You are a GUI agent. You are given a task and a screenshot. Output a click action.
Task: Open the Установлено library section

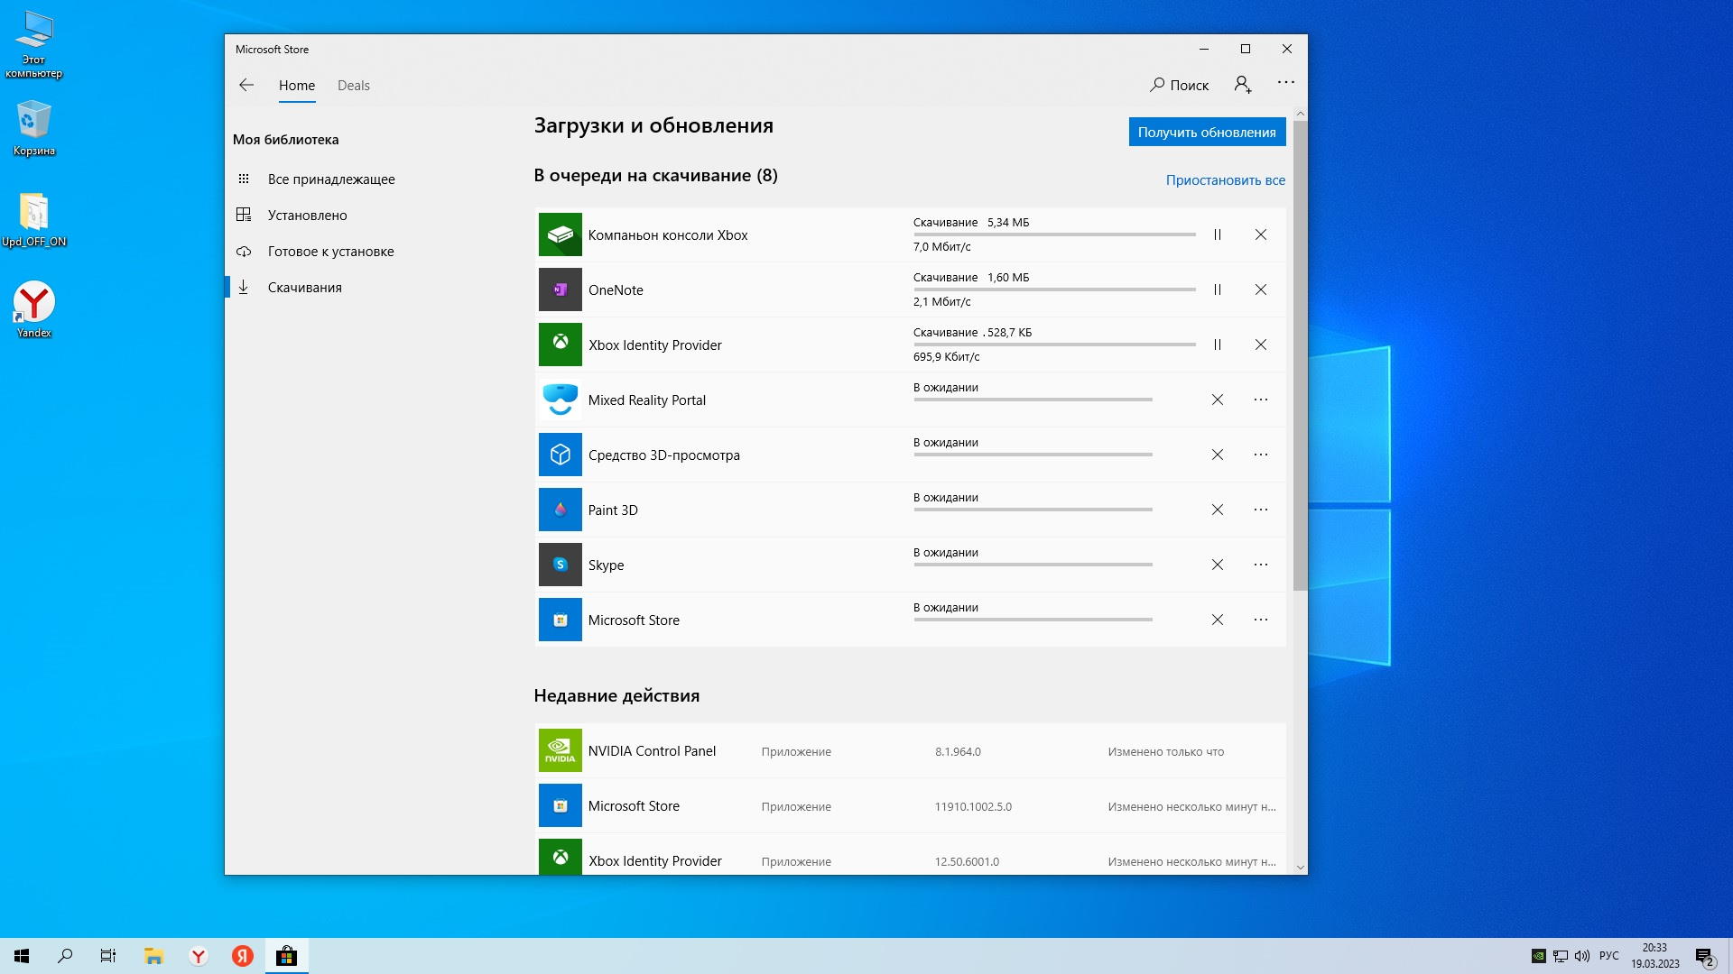pos(307,216)
